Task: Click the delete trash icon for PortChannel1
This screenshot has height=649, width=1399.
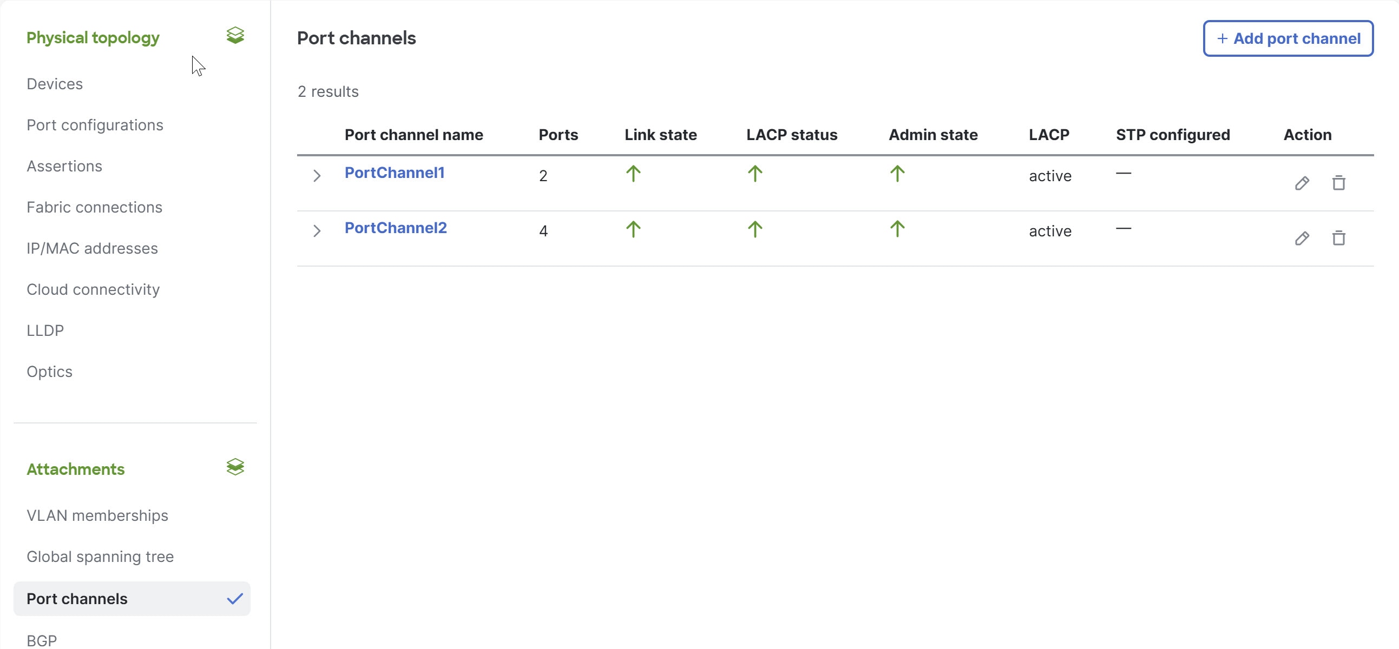Action: coord(1338,183)
